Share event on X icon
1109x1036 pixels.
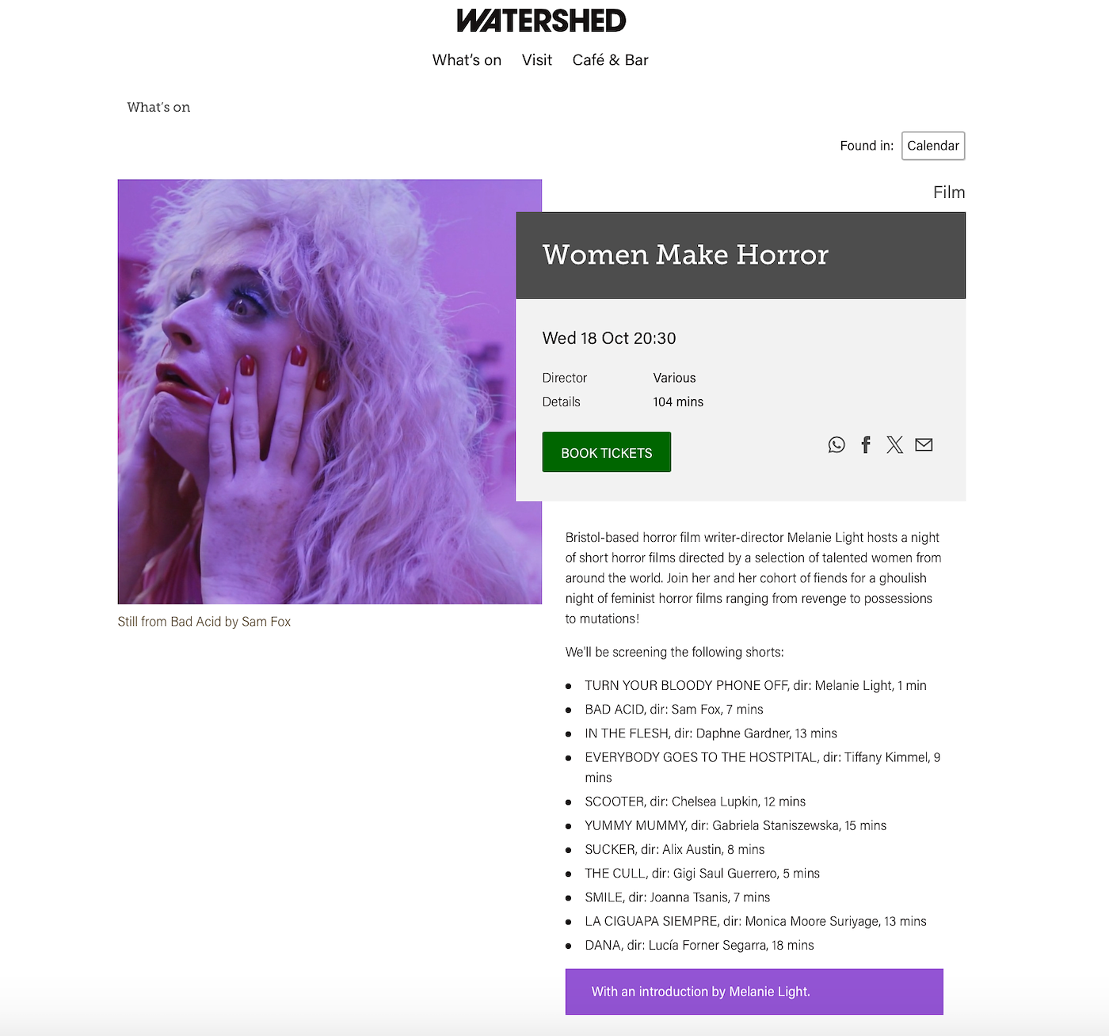[x=894, y=445]
